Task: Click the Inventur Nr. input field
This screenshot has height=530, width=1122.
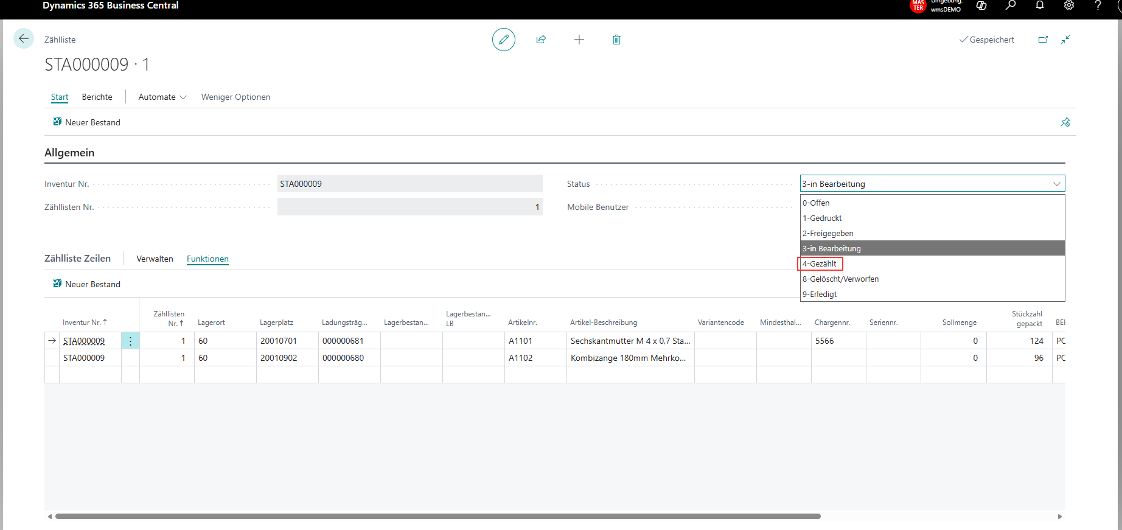Action: pyautogui.click(x=410, y=184)
